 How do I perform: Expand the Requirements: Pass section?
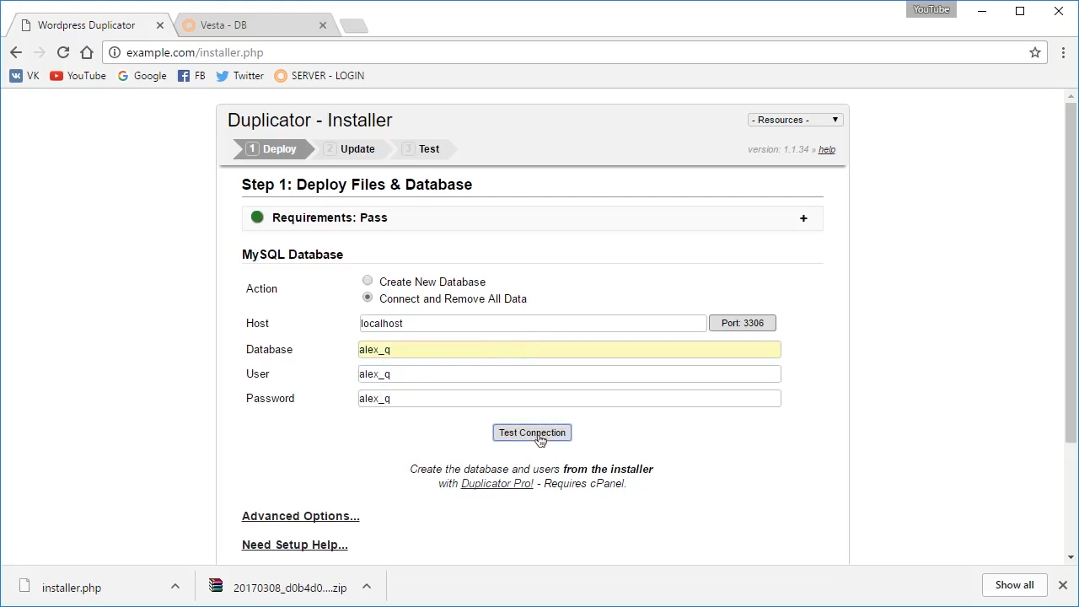point(803,218)
